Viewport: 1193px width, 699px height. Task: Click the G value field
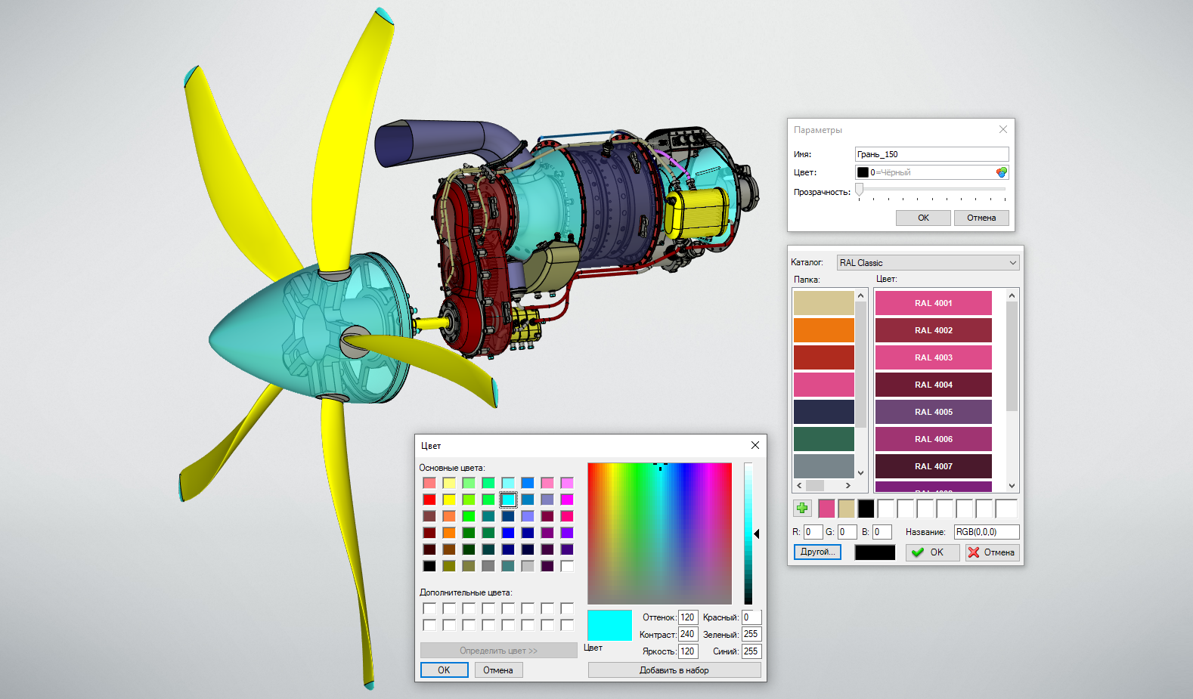click(x=847, y=532)
